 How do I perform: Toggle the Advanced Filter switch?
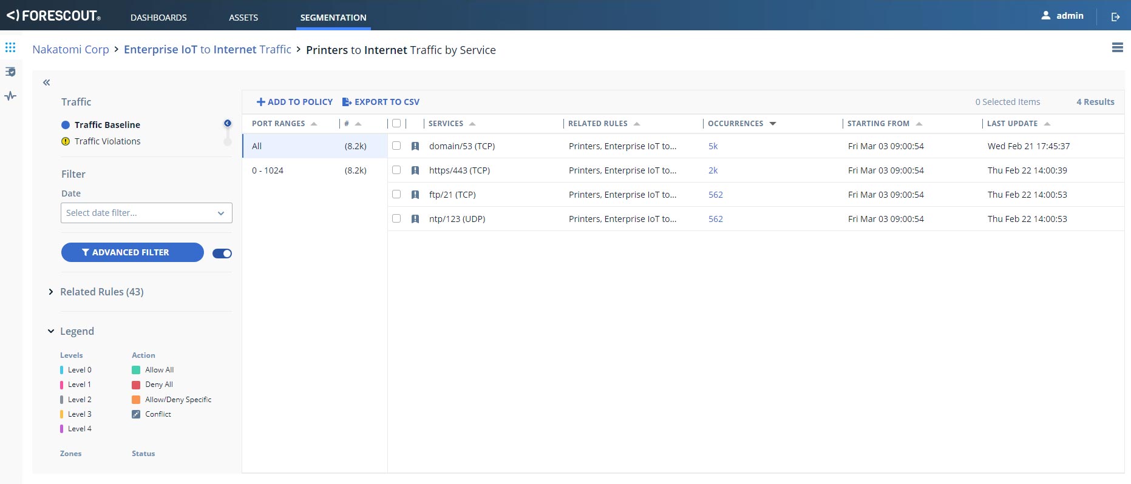[222, 254]
